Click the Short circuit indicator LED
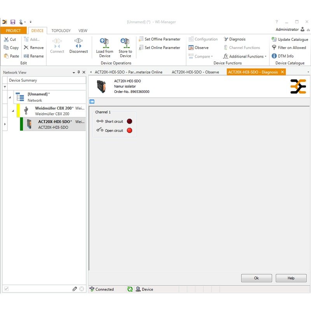 tap(129, 121)
